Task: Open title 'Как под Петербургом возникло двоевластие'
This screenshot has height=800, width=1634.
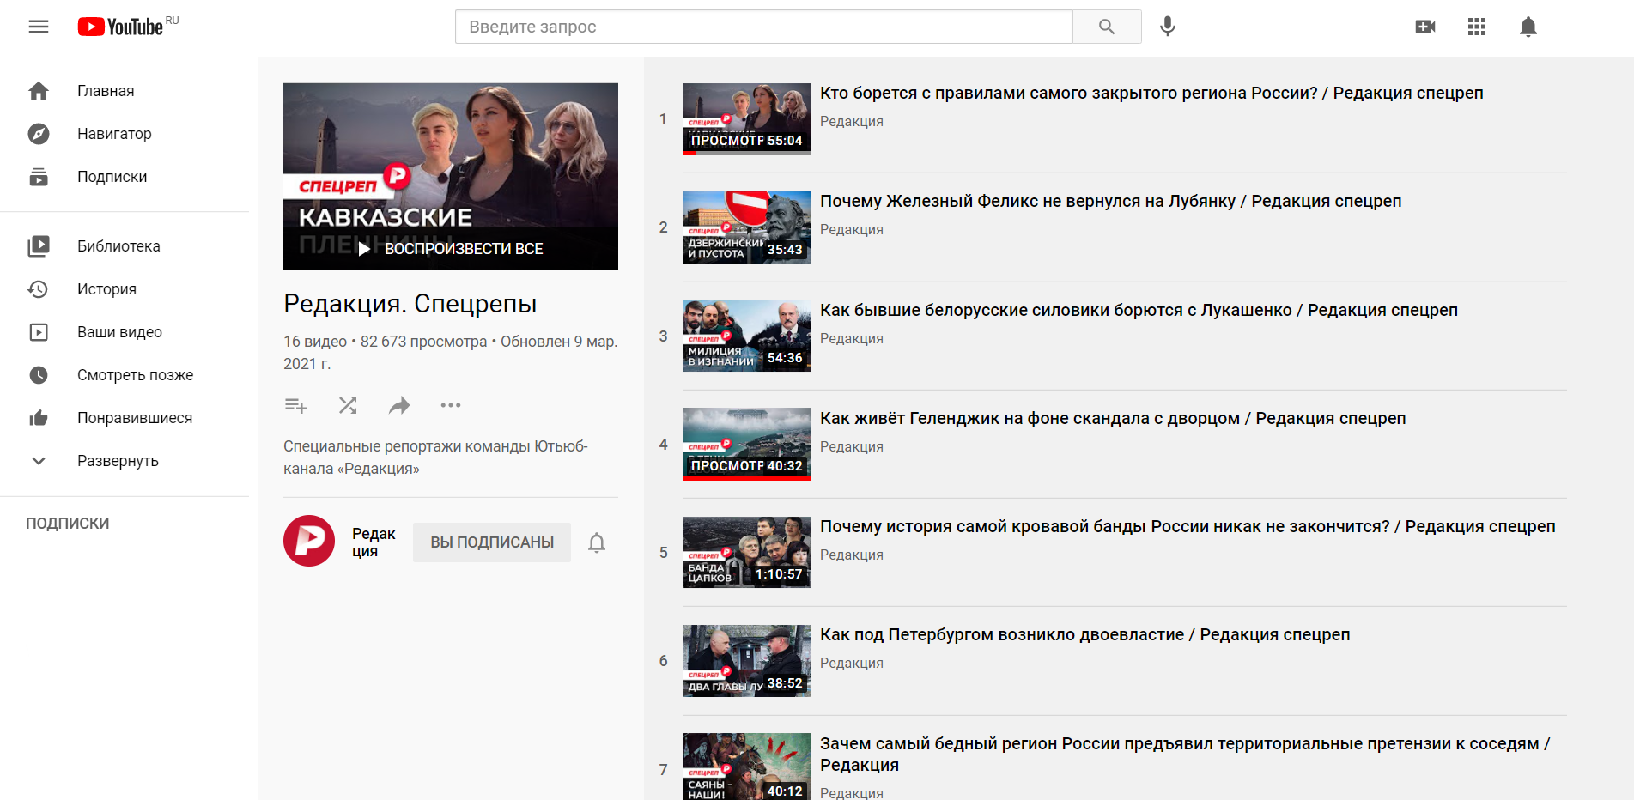Action: point(1085,634)
